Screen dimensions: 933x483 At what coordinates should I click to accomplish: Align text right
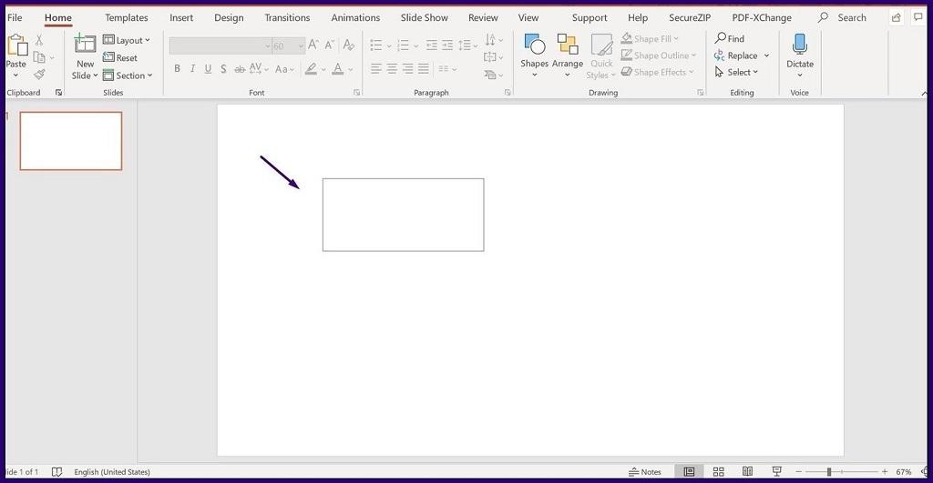407,69
